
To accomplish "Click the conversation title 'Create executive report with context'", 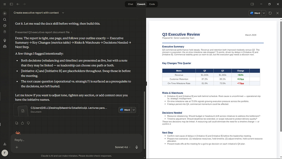I will pyautogui.click(x=36, y=13).
